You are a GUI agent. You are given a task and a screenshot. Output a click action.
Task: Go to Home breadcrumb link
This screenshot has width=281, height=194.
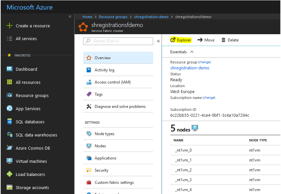pyautogui.click(x=87, y=17)
